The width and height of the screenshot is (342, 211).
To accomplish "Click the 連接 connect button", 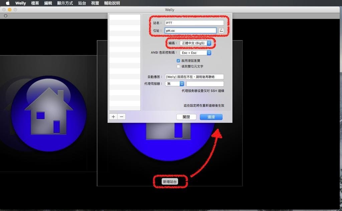I will tap(211, 117).
